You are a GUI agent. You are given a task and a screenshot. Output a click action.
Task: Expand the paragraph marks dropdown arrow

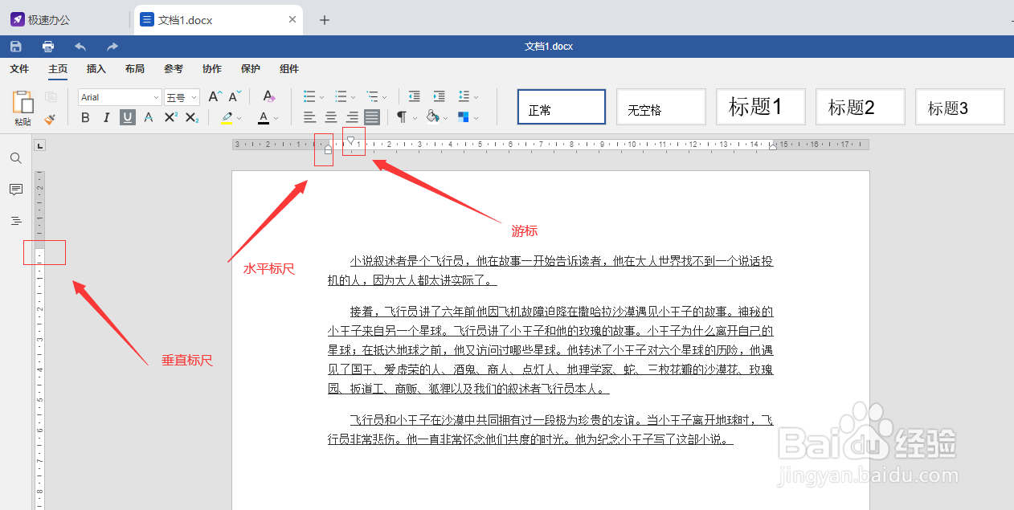click(x=415, y=118)
